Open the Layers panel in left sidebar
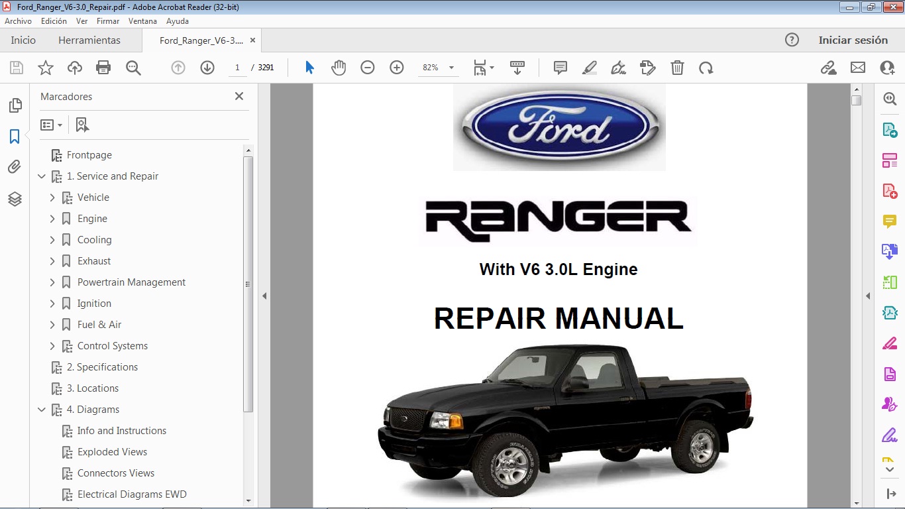Screen dimensions: 905x509 (15, 198)
